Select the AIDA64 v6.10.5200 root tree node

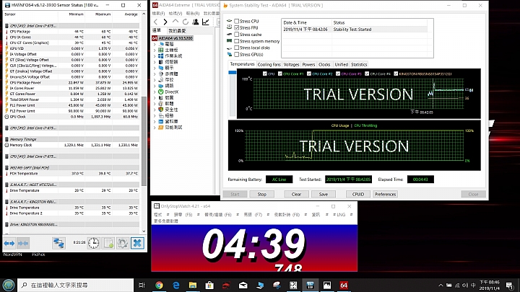pyautogui.click(x=175, y=38)
